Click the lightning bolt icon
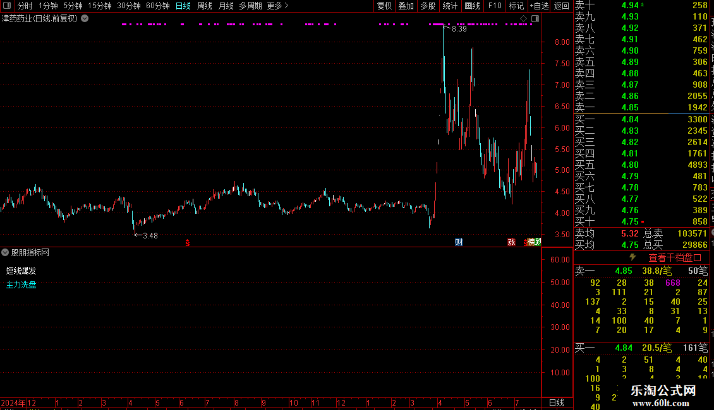 click(x=632, y=257)
